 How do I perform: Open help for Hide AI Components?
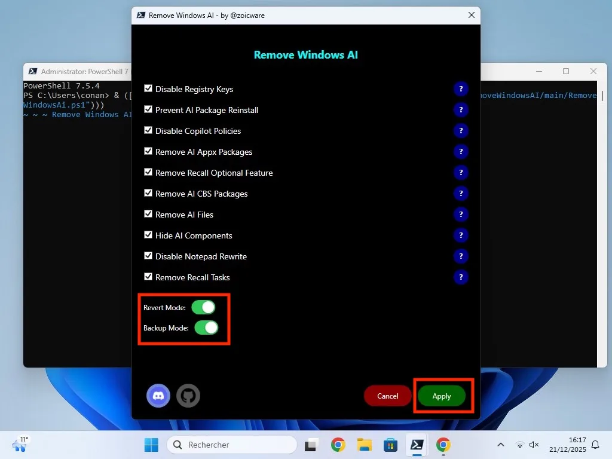click(x=461, y=235)
